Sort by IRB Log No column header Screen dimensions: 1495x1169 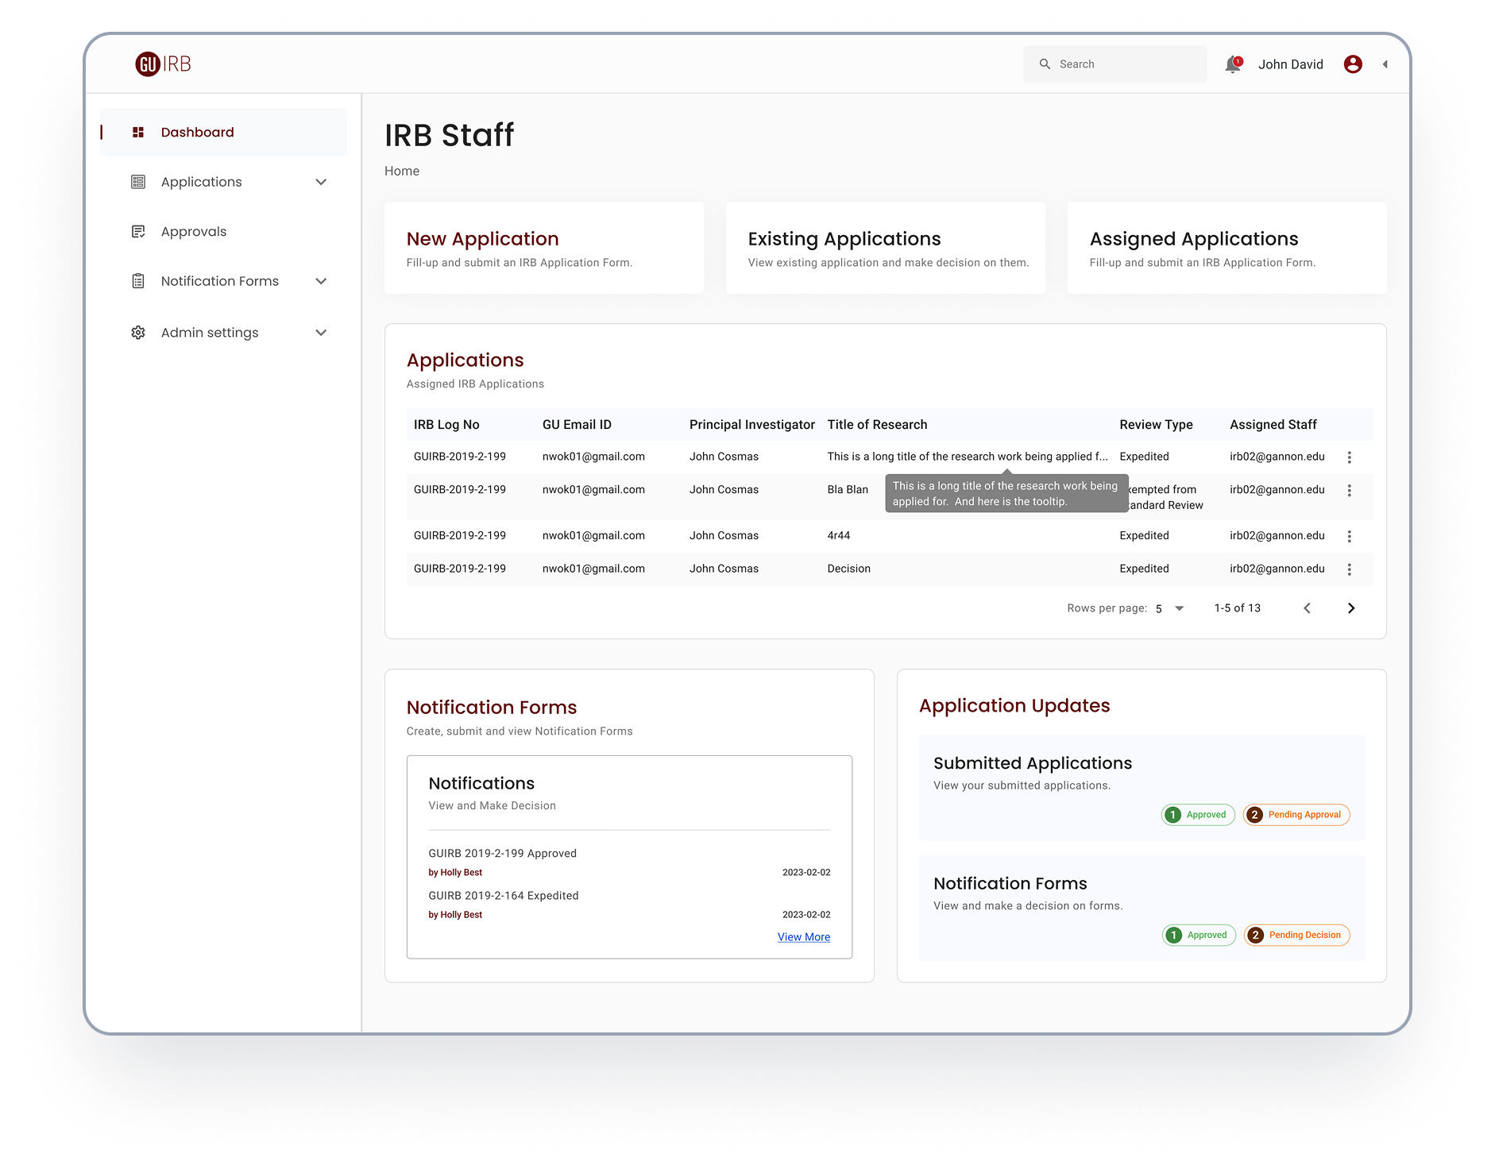click(446, 425)
